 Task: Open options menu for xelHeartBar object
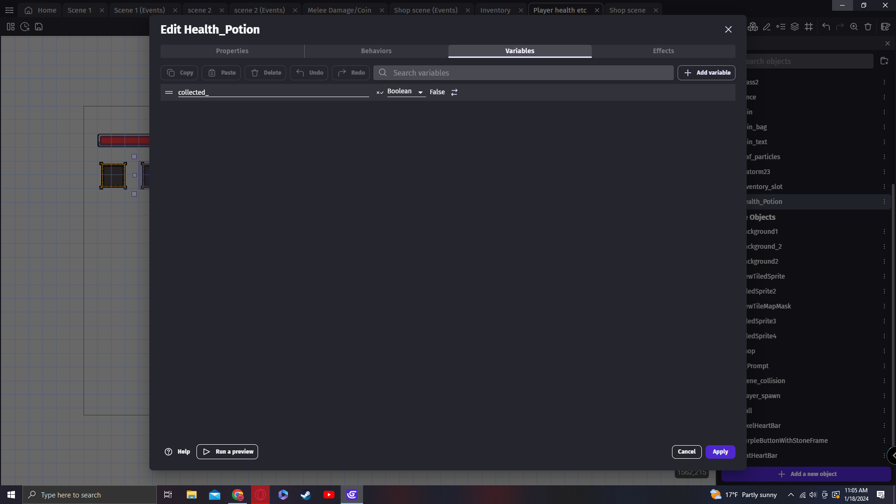click(884, 426)
